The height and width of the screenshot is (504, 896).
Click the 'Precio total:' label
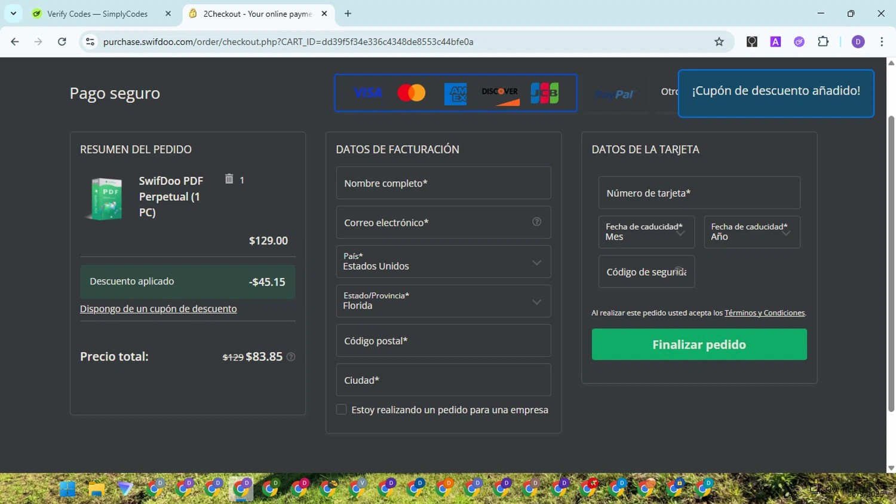click(114, 356)
